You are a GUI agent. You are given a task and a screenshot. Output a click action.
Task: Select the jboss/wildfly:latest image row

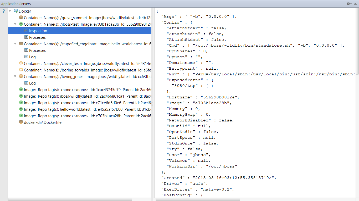pos(80,96)
